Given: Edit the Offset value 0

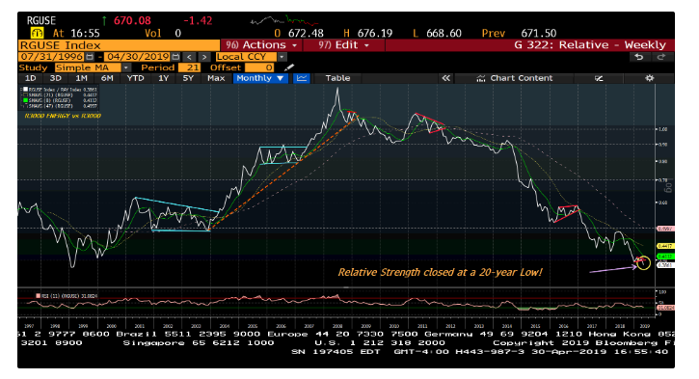Looking at the screenshot, I should [259, 68].
